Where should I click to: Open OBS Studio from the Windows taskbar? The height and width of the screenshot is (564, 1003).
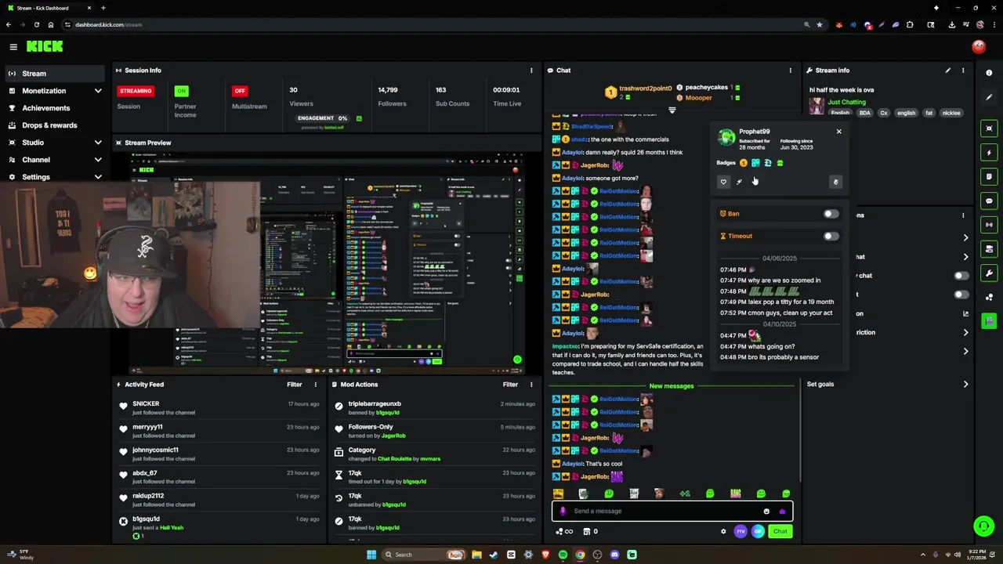pos(597,555)
